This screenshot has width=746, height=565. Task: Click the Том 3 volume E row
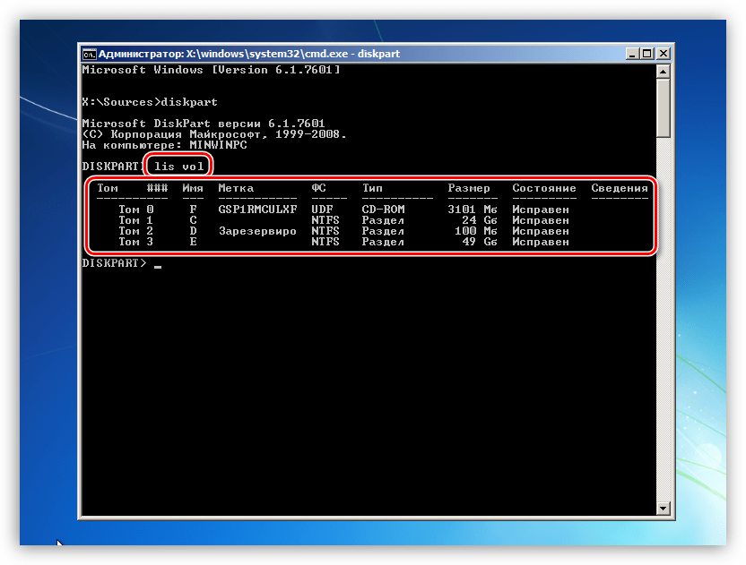(x=343, y=242)
